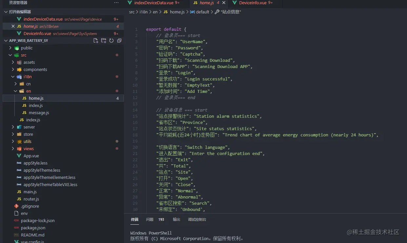
Task: Click the JS icon beside main.js
Action: pos(19,192)
